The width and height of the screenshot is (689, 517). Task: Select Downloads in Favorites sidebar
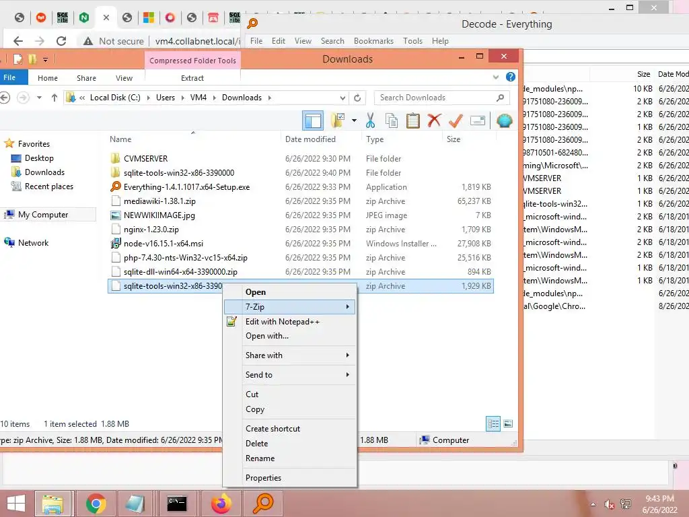(44, 172)
